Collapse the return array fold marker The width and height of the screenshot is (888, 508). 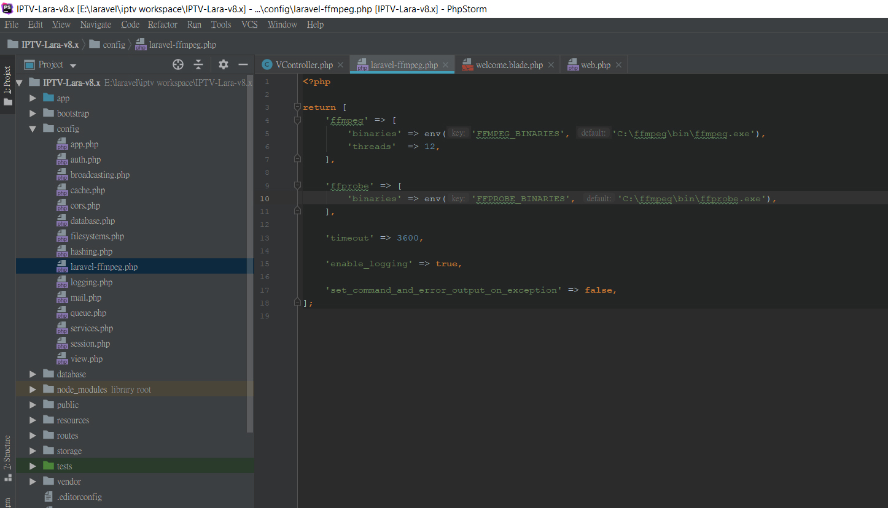tap(297, 107)
